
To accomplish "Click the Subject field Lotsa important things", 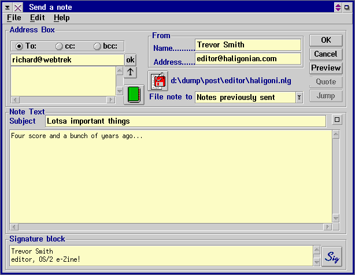I will [x=186, y=121].
